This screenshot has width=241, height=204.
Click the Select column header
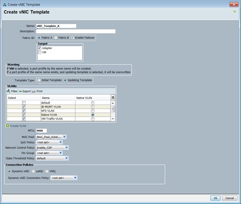click(24, 98)
